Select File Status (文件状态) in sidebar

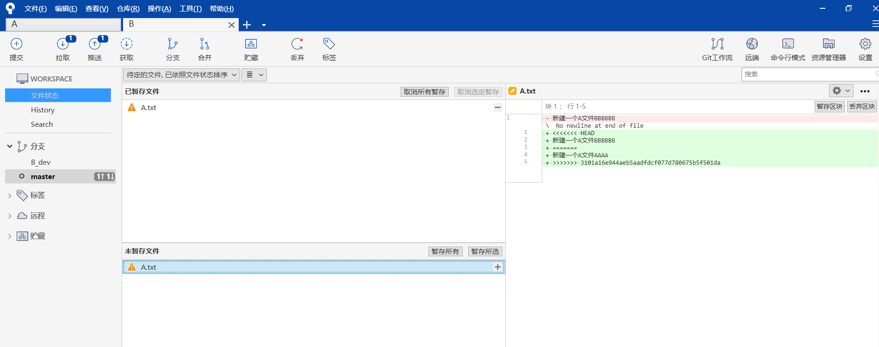point(58,95)
